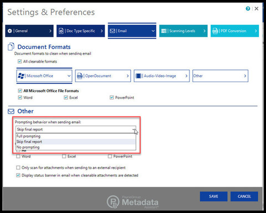Viewport: 266px width, 213px height.
Task: Enable only scan for external recipient
Action: pyautogui.click(x=18, y=168)
